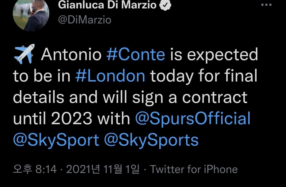Open the #London hashtag
Screen dimensions: 286x187
[x=110, y=76]
